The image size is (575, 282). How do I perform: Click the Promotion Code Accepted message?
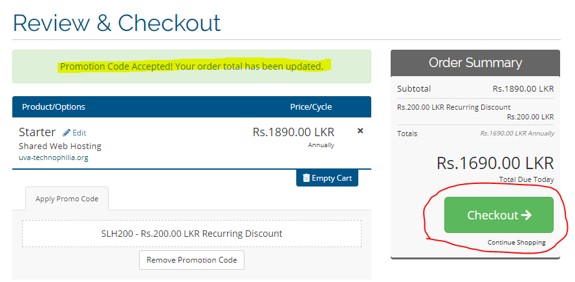point(191,66)
